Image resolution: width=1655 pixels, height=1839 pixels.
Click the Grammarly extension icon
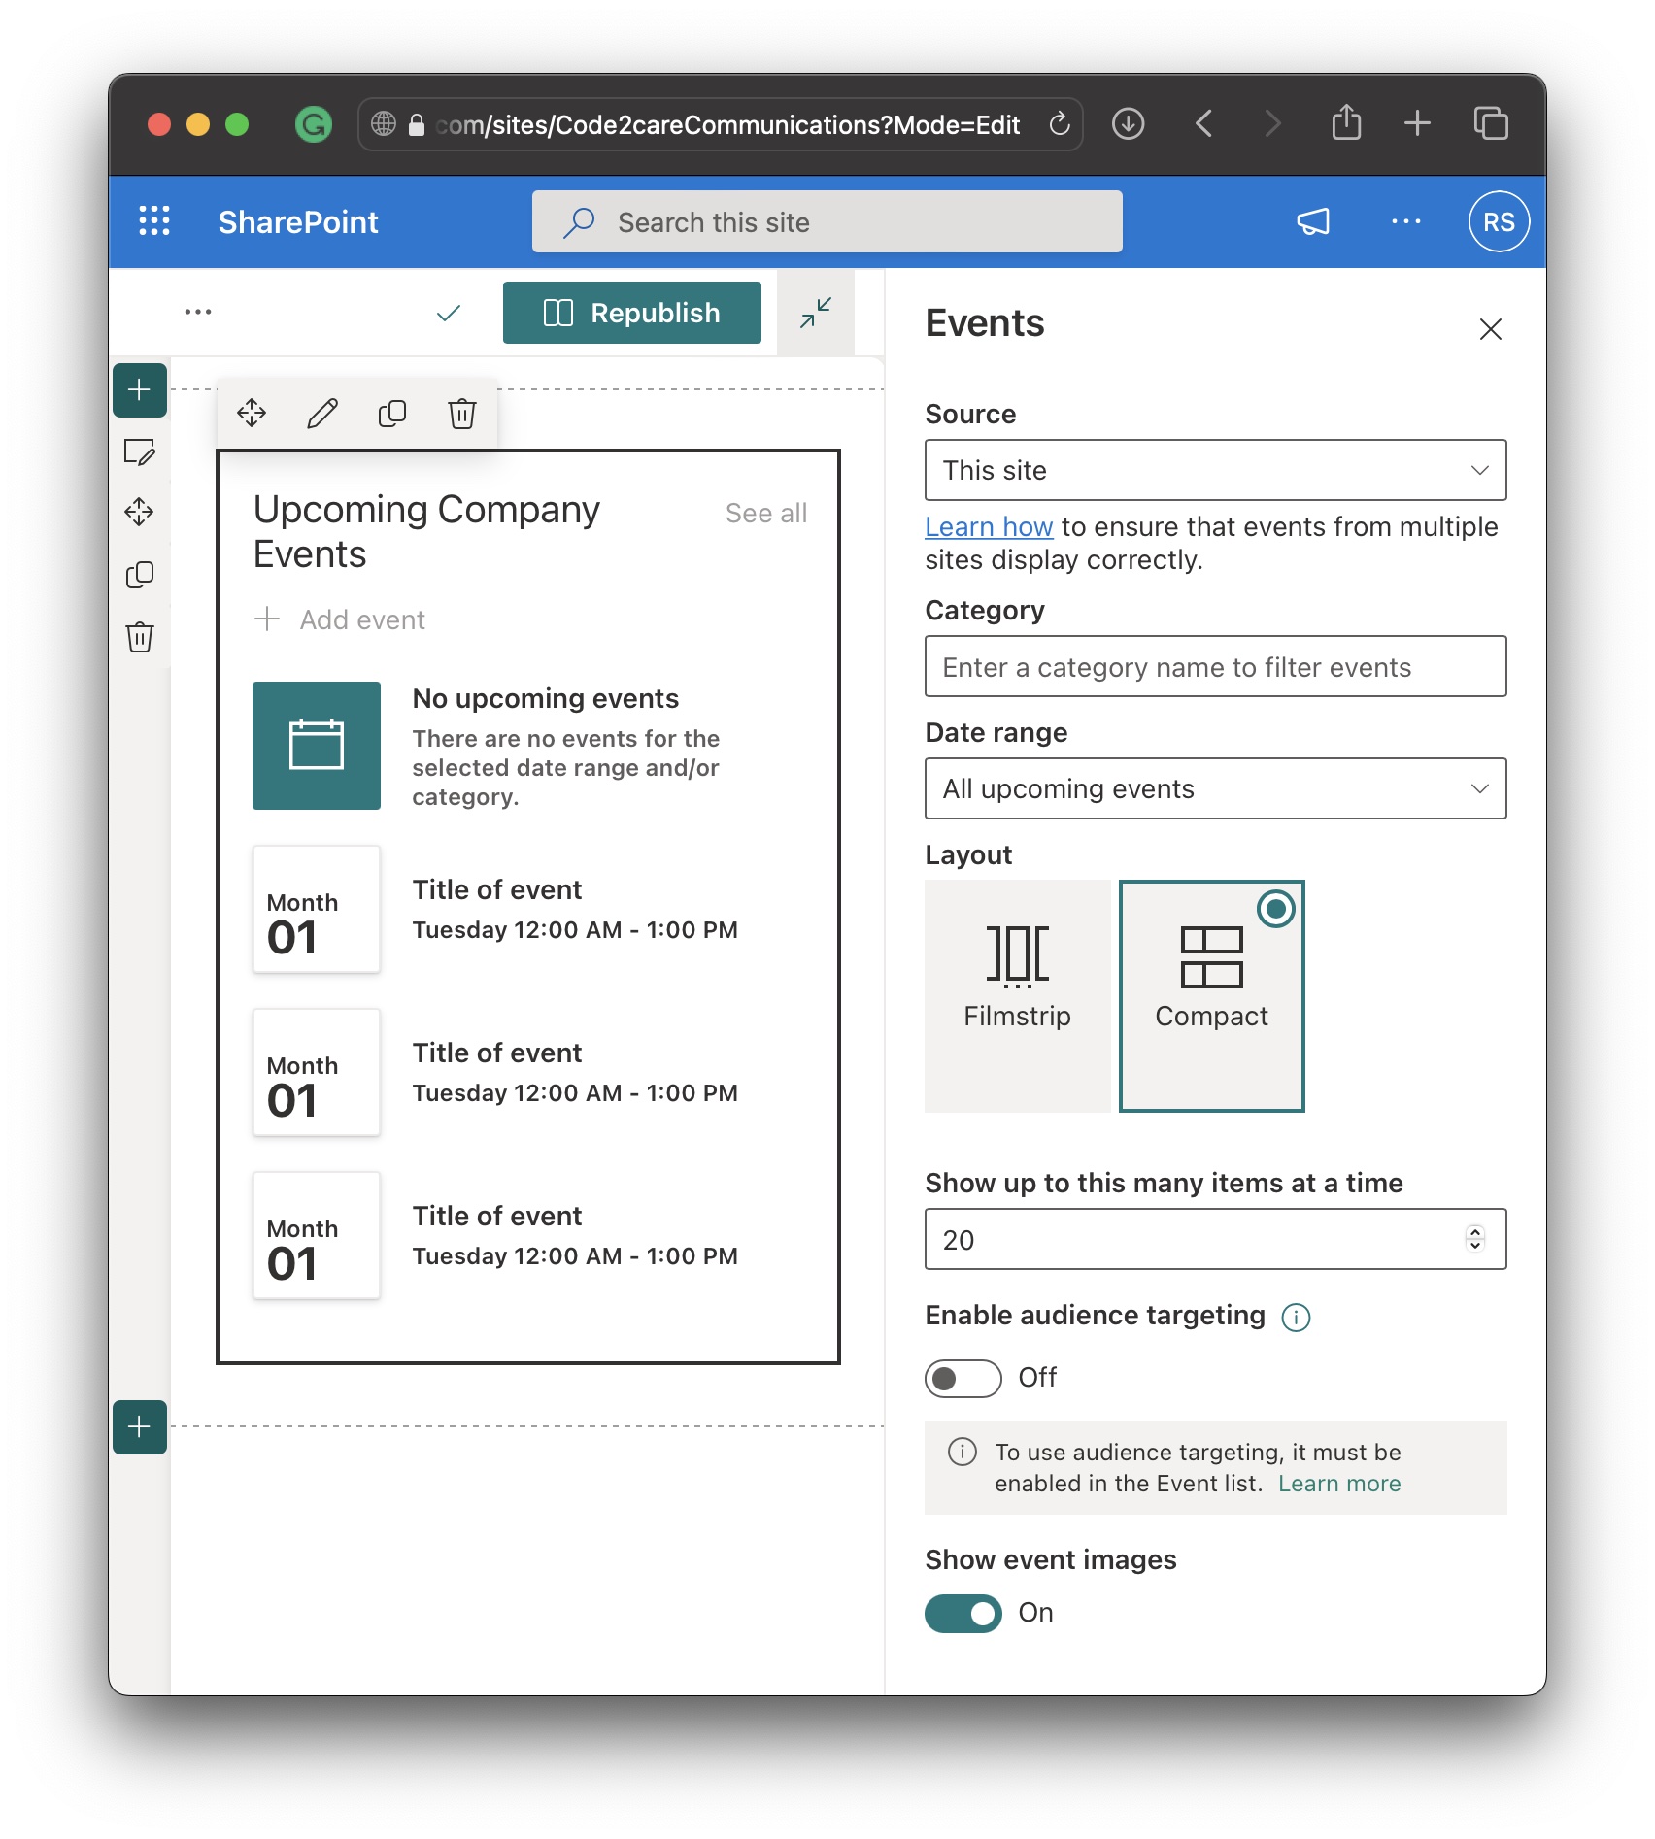[313, 124]
